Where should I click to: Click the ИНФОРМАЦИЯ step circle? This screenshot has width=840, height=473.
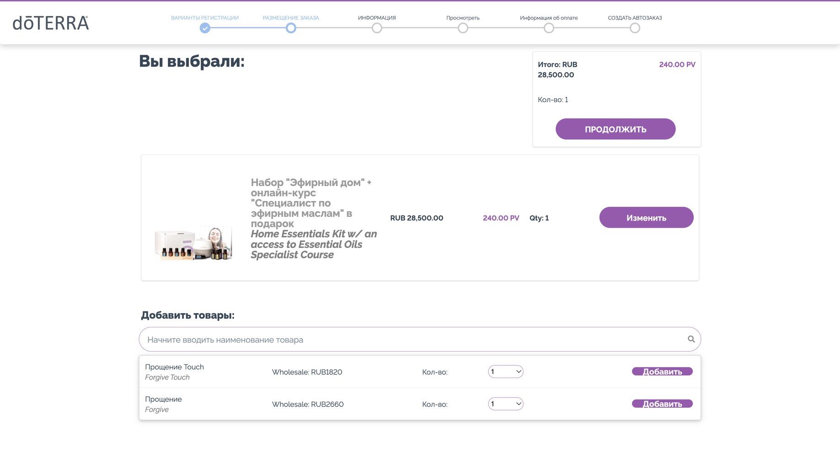377,28
